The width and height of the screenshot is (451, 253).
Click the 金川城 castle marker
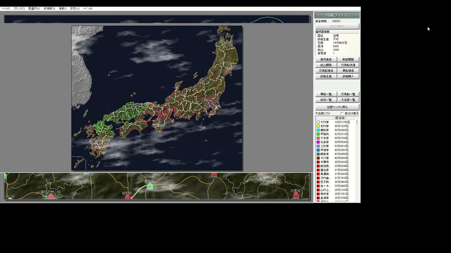pyautogui.click(x=10, y=198)
